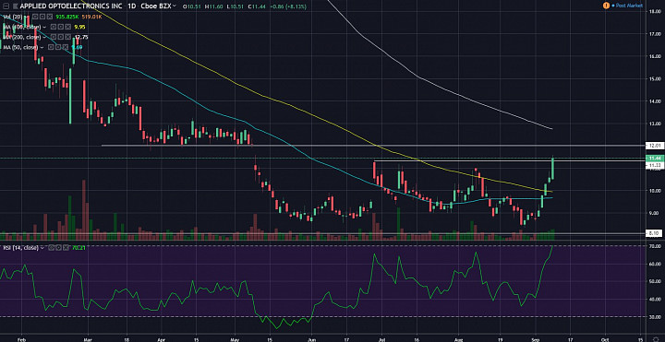The height and width of the screenshot is (342, 665).
Task: Click the MA 100 value 9.95
Action: tap(79, 27)
